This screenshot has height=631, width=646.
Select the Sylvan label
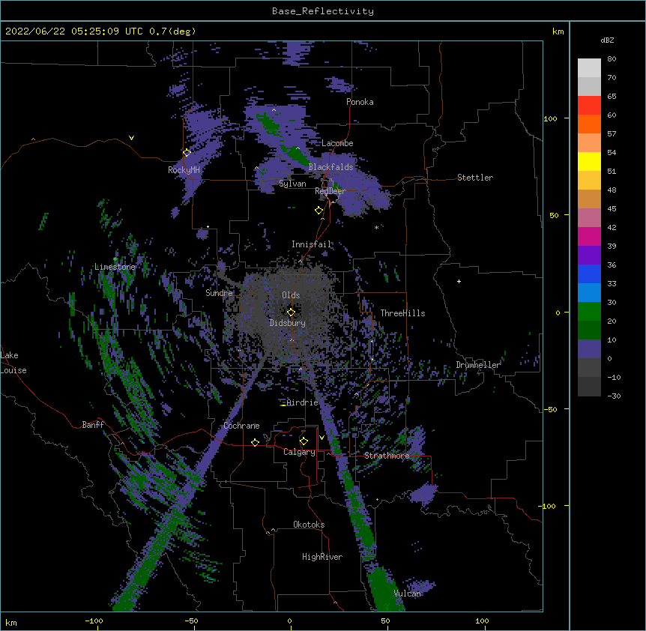point(292,184)
